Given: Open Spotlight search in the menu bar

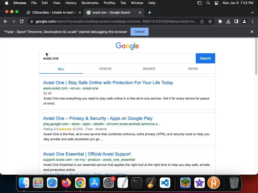Looking at the screenshot, I should point(208,3).
